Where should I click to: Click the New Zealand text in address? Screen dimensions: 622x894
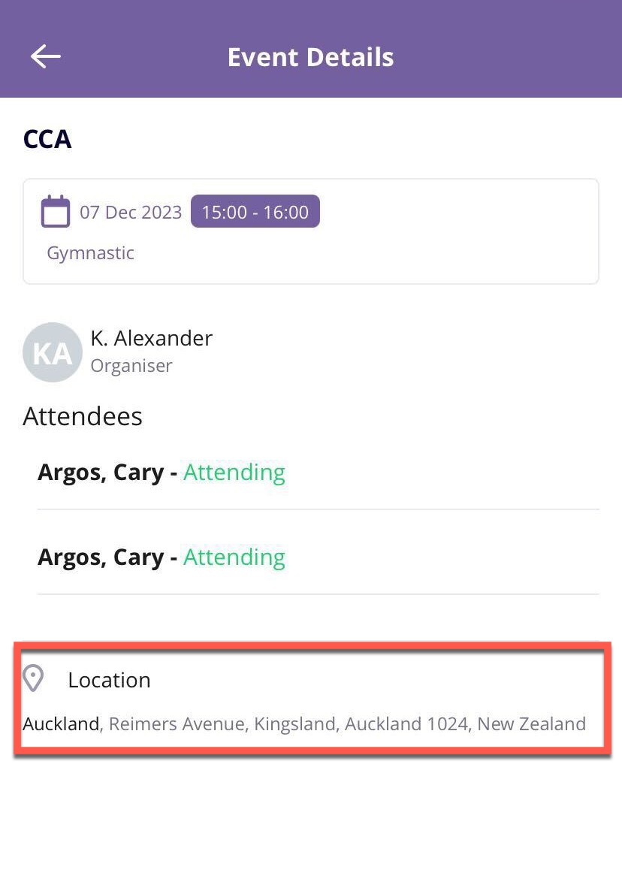click(531, 724)
